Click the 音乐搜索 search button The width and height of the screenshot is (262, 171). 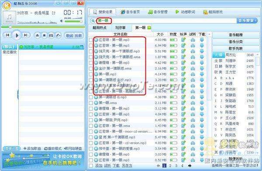click(247, 21)
